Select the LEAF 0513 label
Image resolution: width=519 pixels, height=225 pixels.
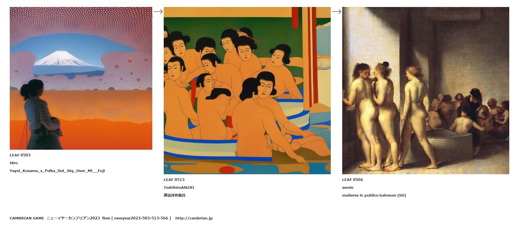coord(174,180)
